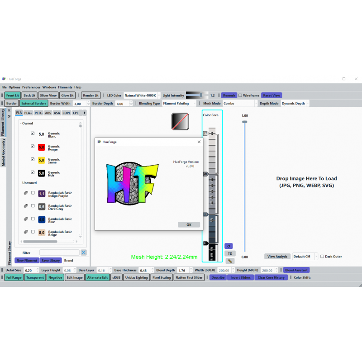Check the BambuLab Basic Blue filament

[x=33, y=219]
